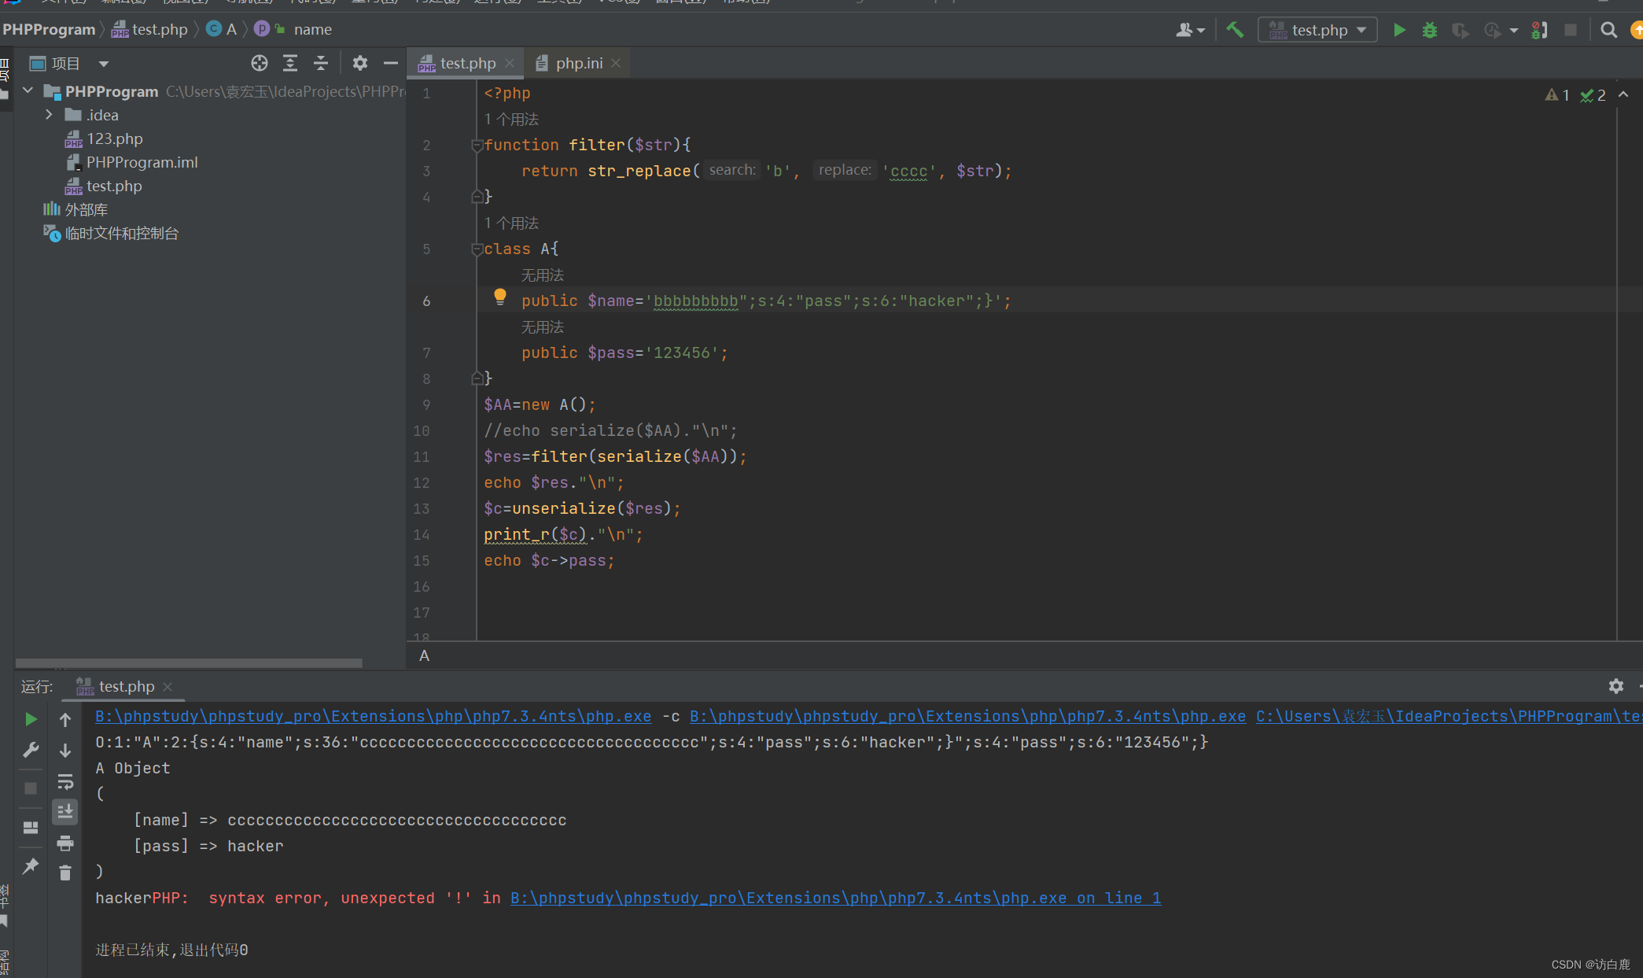The image size is (1643, 978).
Task: Toggle soft-wrap in Run console
Action: point(65,781)
